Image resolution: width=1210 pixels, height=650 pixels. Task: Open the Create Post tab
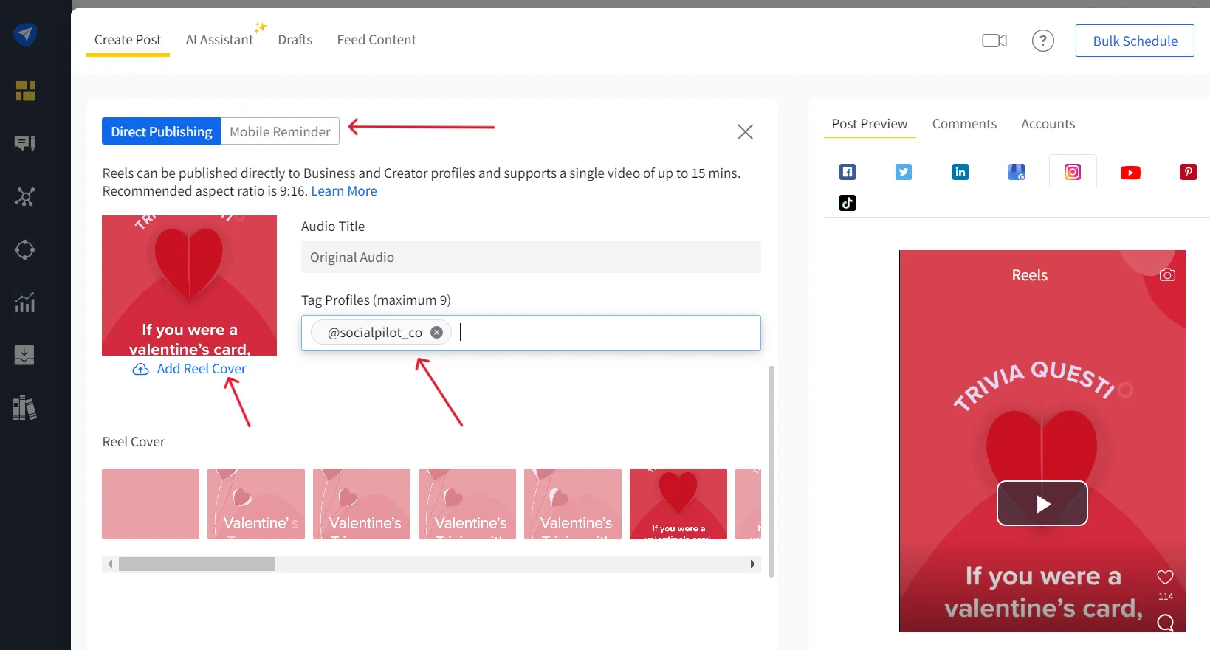[x=128, y=40]
